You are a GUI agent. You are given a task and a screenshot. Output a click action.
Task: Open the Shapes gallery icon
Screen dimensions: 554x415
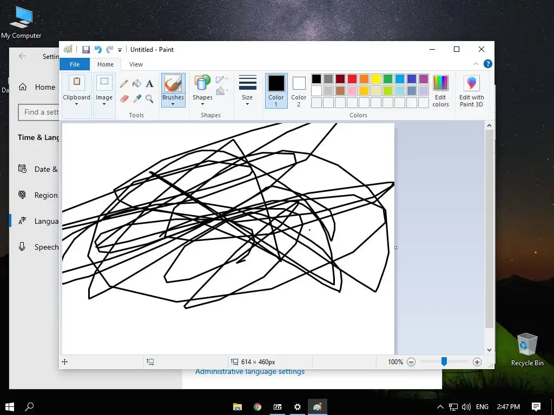[x=202, y=83]
